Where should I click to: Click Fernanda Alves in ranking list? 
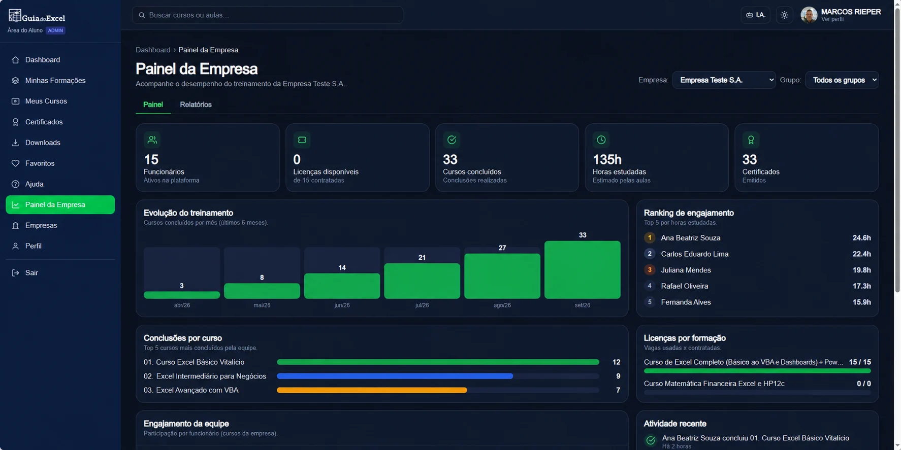click(x=686, y=302)
